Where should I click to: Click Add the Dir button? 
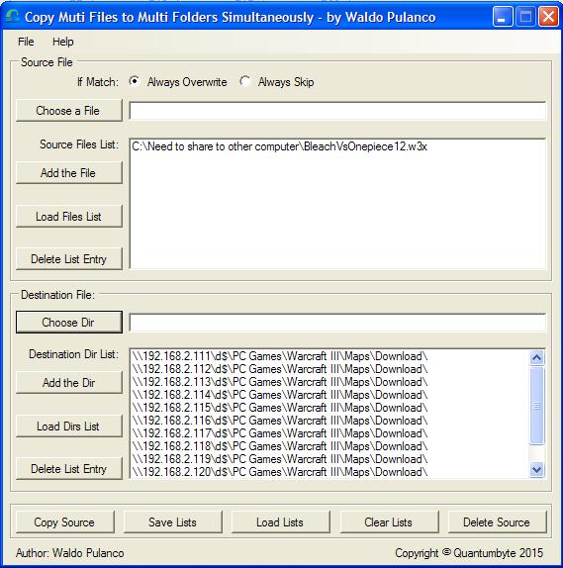[x=69, y=383]
